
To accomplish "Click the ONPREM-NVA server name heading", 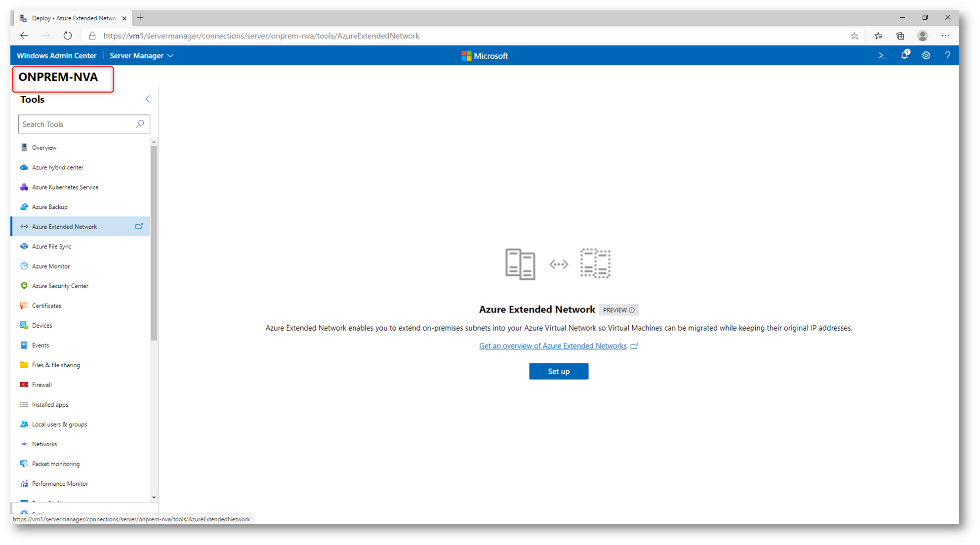I will coord(58,77).
